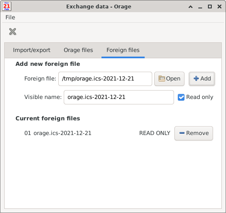Click the READ ONLY status label

click(155, 133)
